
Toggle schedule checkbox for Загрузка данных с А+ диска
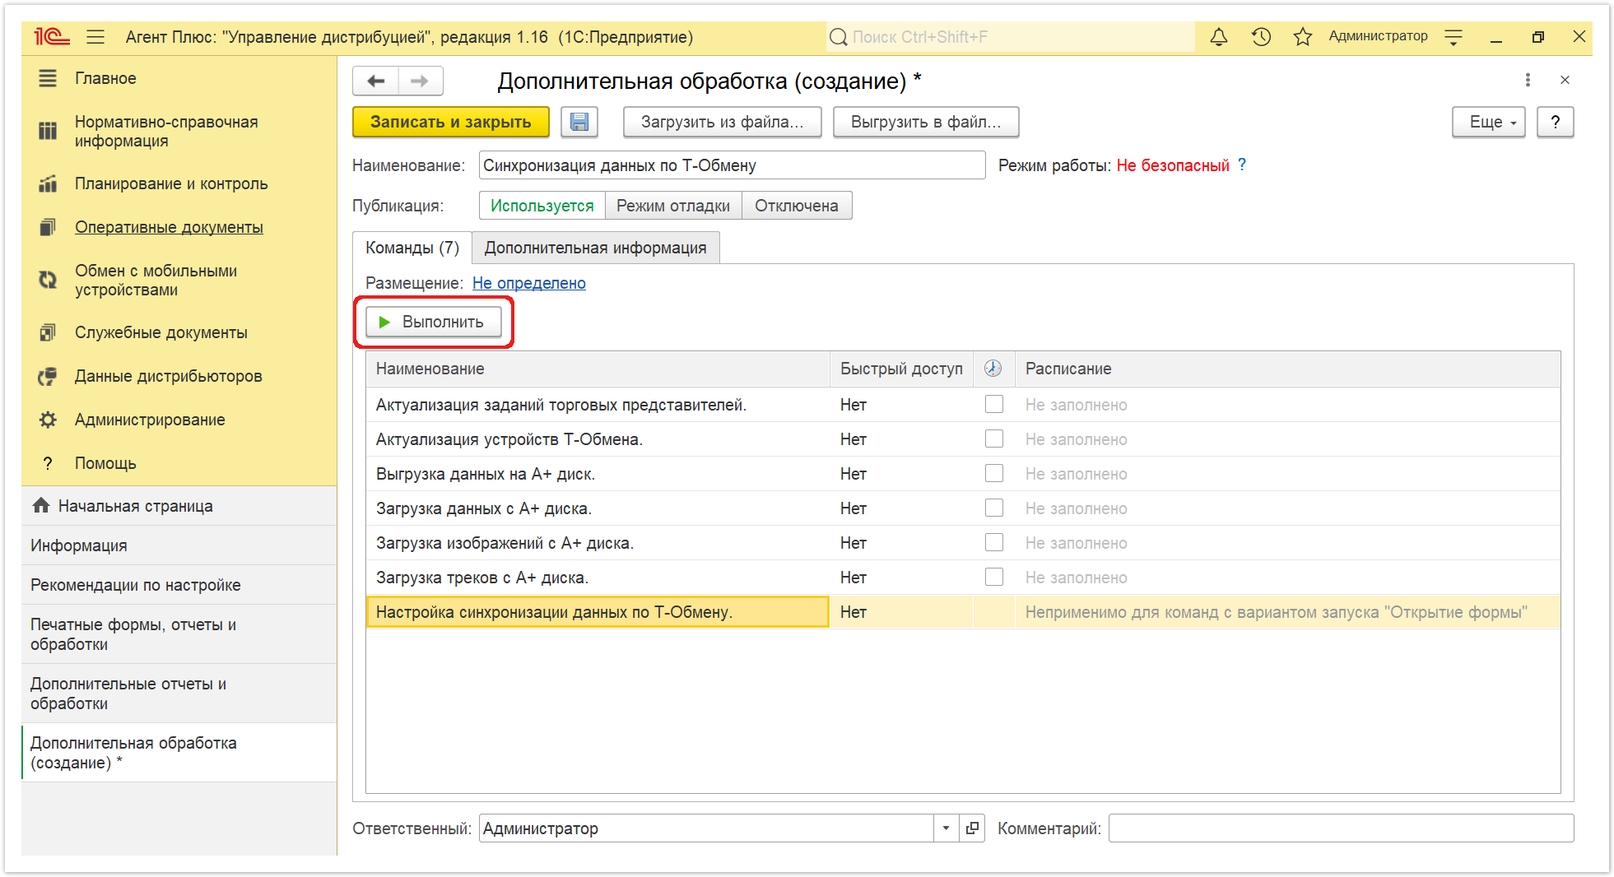pyautogui.click(x=994, y=508)
